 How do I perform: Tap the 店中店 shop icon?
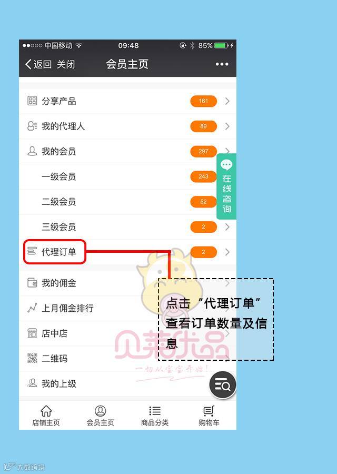coord(32,333)
